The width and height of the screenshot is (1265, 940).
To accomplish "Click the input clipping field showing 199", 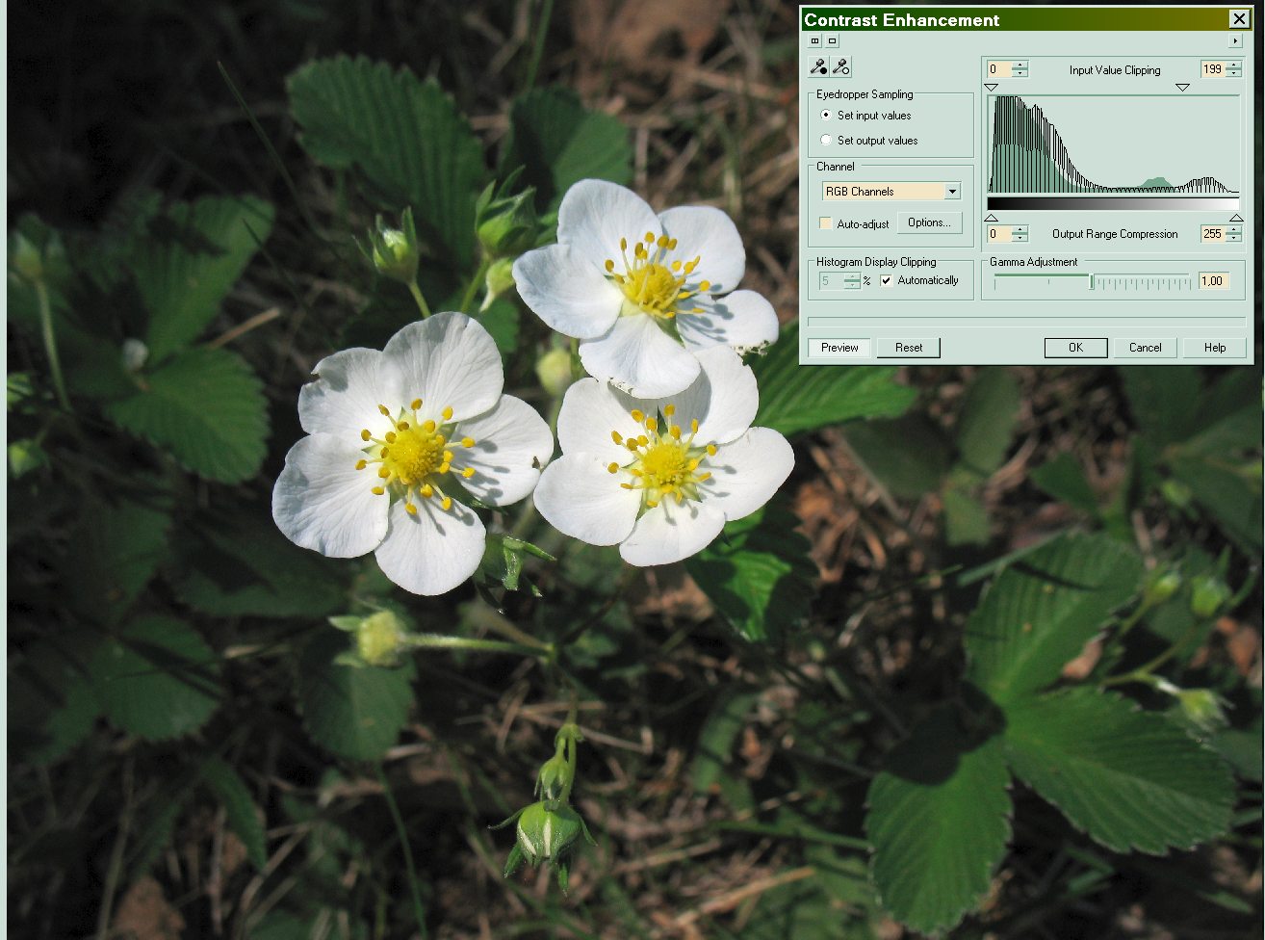I will (x=1212, y=69).
